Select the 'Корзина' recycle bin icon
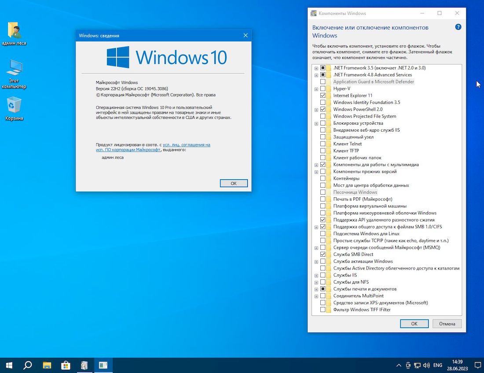Viewport: 484px width, 373px height. tap(14, 108)
